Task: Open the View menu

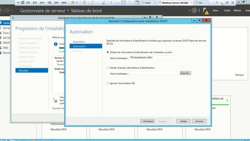Action: (x=42, y=3)
